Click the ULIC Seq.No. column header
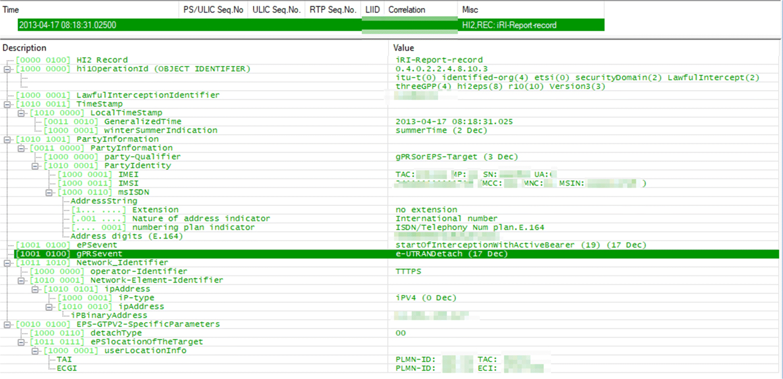 point(276,10)
